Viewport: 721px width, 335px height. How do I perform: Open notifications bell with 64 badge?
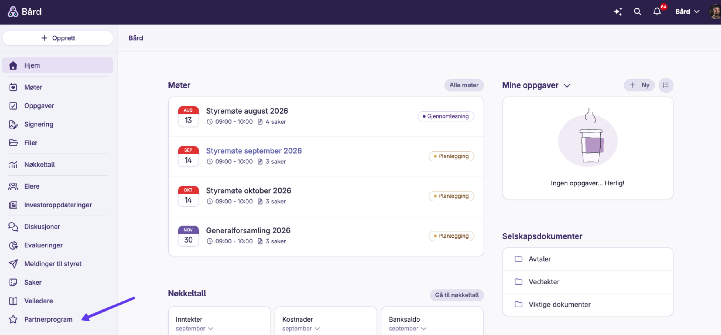click(657, 11)
